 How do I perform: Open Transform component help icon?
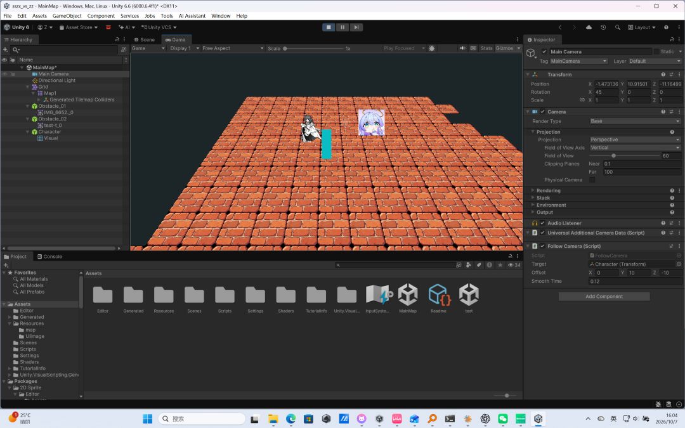coord(663,75)
